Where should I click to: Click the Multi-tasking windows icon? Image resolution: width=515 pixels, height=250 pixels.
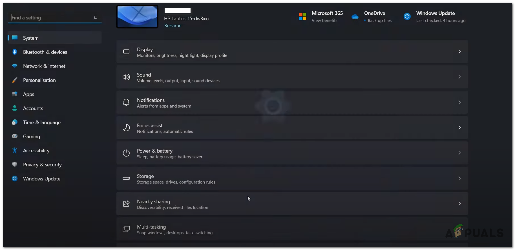[126, 229]
